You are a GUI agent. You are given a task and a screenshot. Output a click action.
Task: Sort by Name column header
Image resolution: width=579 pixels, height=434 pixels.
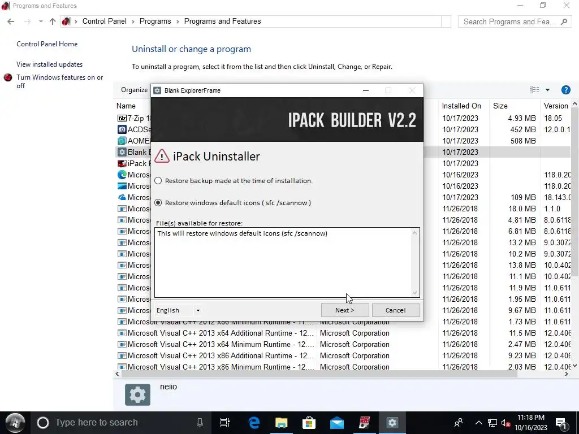126,106
